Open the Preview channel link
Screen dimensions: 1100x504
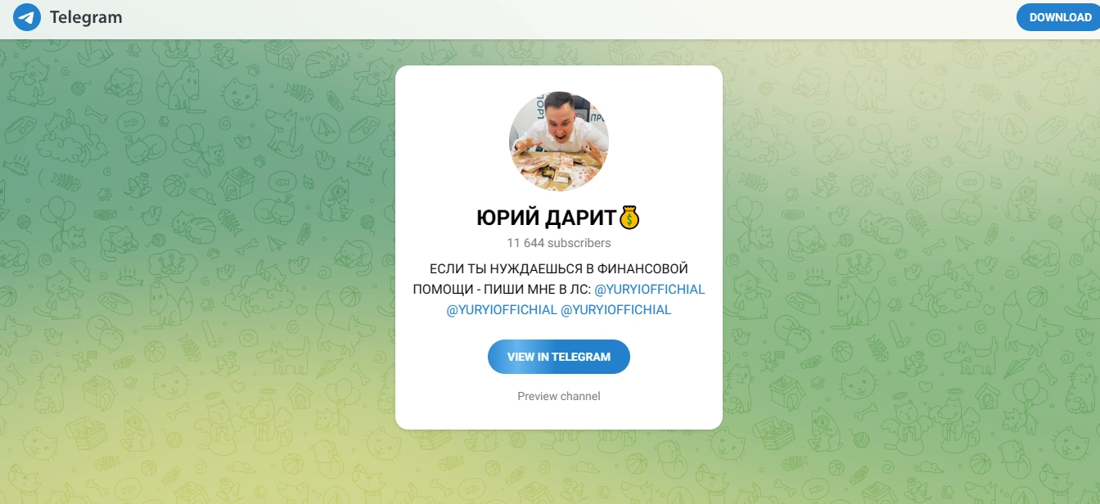[x=559, y=396]
